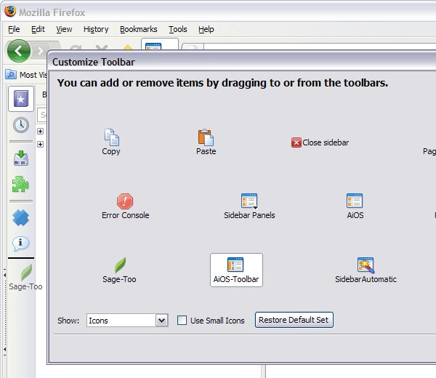Click the red Close sidebar icon
Viewport: 436px width, 378px height.
point(296,142)
